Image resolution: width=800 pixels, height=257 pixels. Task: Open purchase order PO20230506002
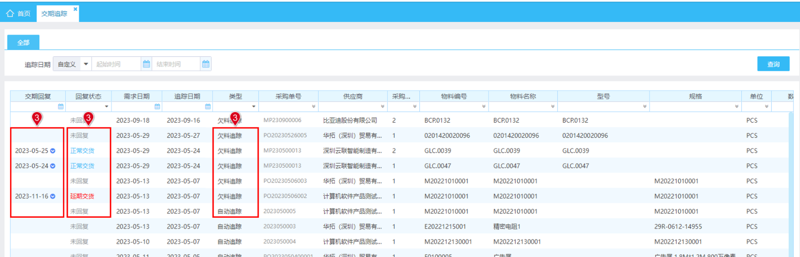coord(285,196)
